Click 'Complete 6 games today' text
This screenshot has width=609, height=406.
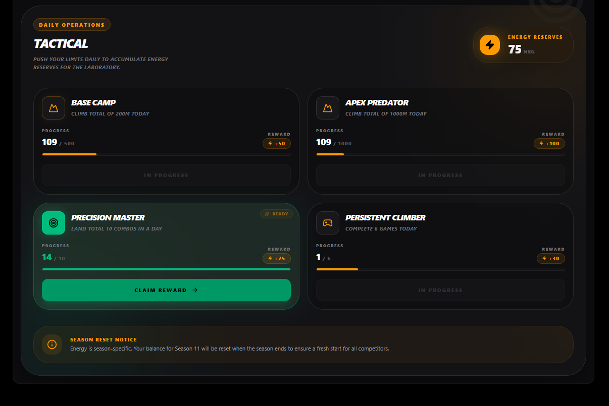tap(381, 229)
